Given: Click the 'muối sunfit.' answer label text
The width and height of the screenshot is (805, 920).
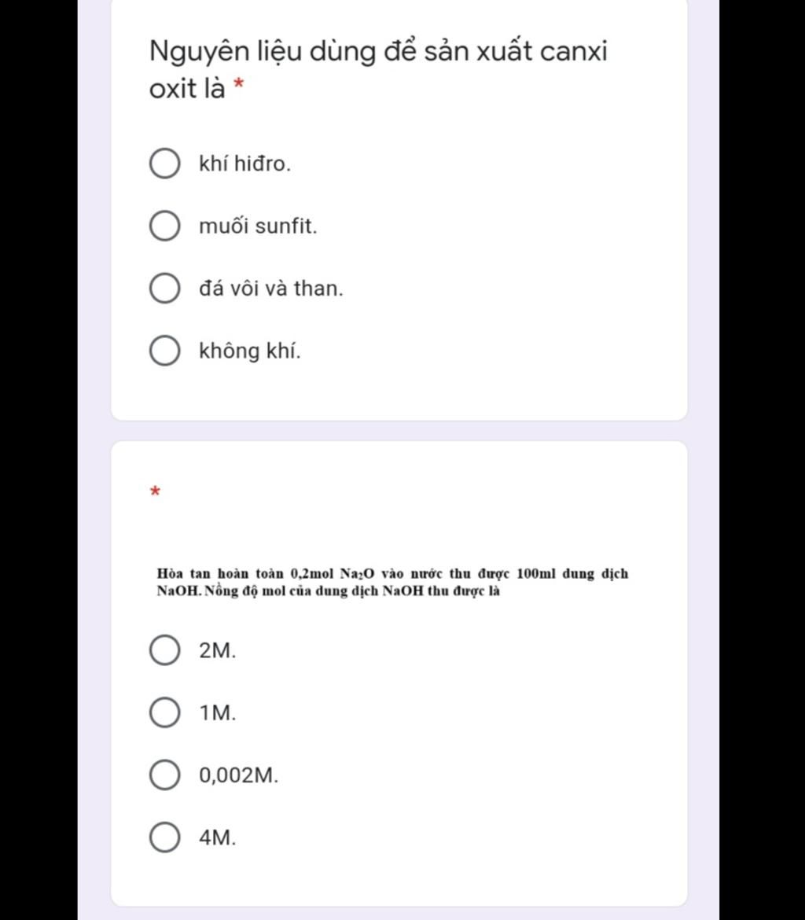Looking at the screenshot, I should point(258,226).
